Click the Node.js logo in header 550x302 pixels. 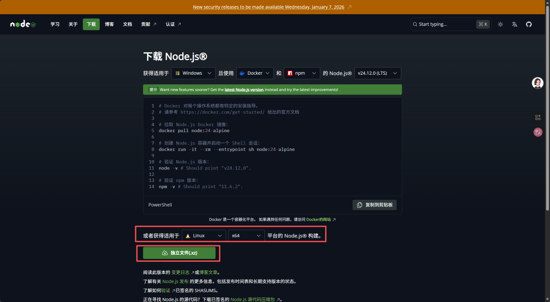coord(23,24)
